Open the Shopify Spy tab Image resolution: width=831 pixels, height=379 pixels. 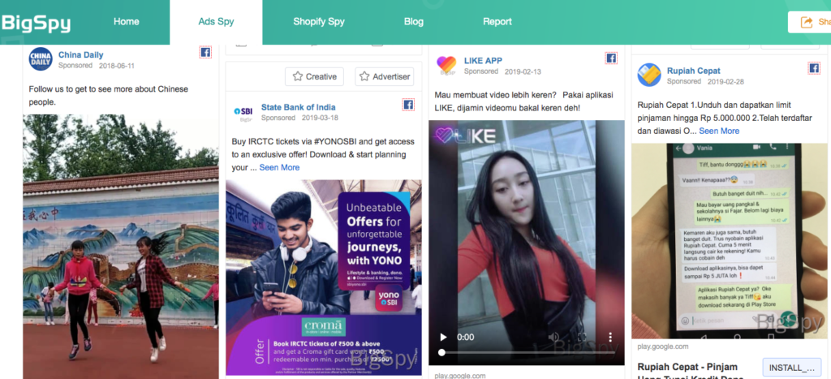coord(319,22)
